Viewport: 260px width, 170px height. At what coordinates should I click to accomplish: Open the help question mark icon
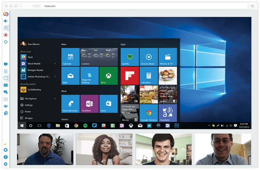pos(6,157)
